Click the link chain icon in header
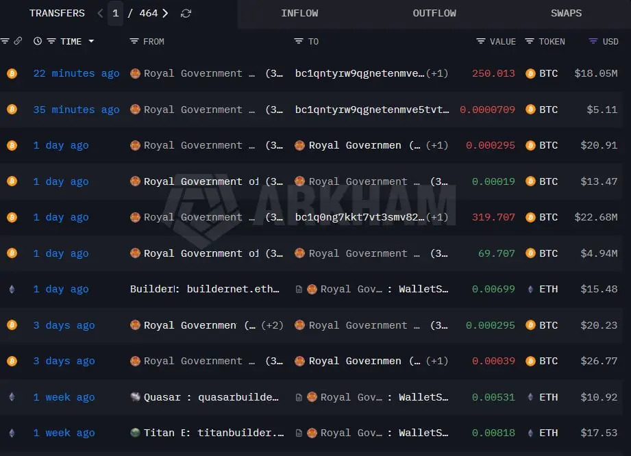This screenshot has width=631, height=456. click(x=18, y=41)
